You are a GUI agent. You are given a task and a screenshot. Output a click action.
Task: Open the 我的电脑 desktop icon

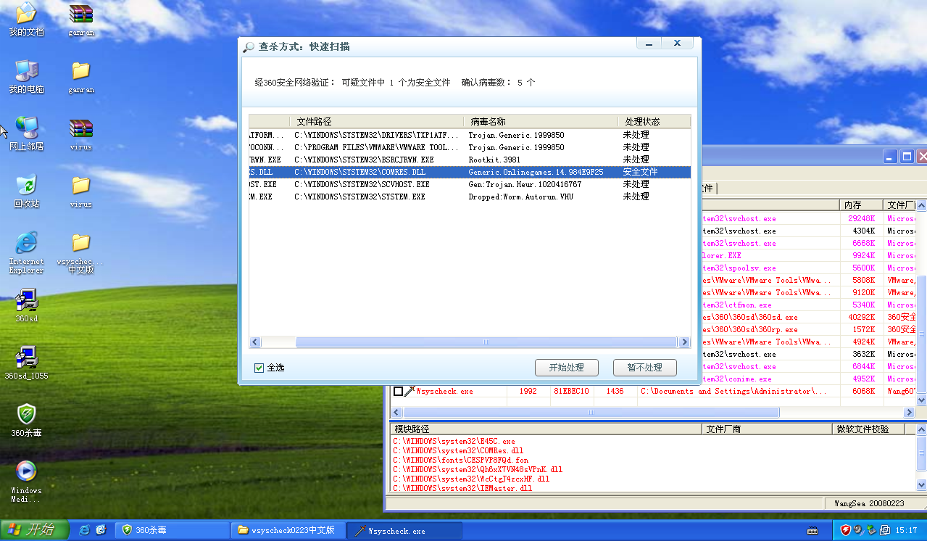tap(26, 77)
